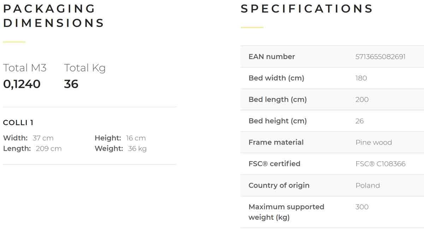Viewport: 424px width, 230px height.
Task: Click the EAN number 5713655082691
Action: tap(380, 57)
